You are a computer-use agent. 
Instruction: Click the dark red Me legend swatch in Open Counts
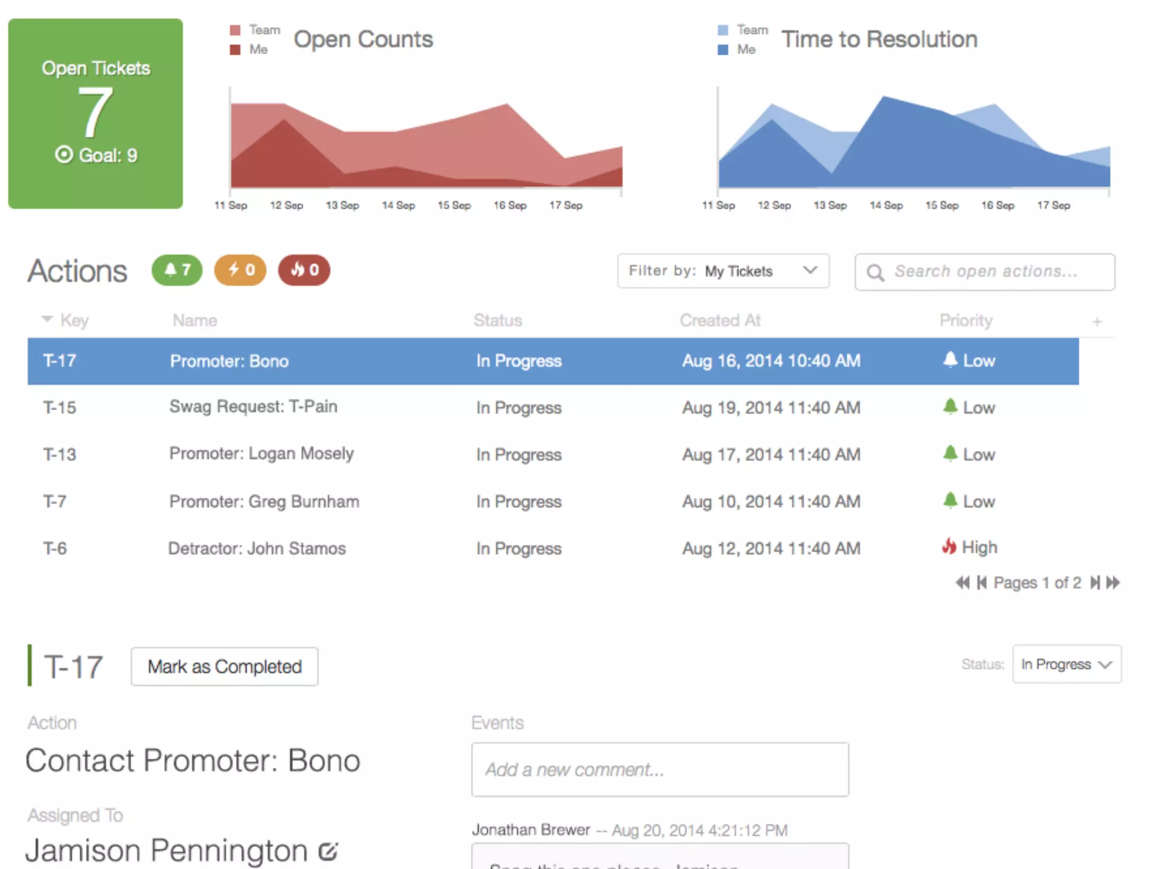(x=235, y=50)
